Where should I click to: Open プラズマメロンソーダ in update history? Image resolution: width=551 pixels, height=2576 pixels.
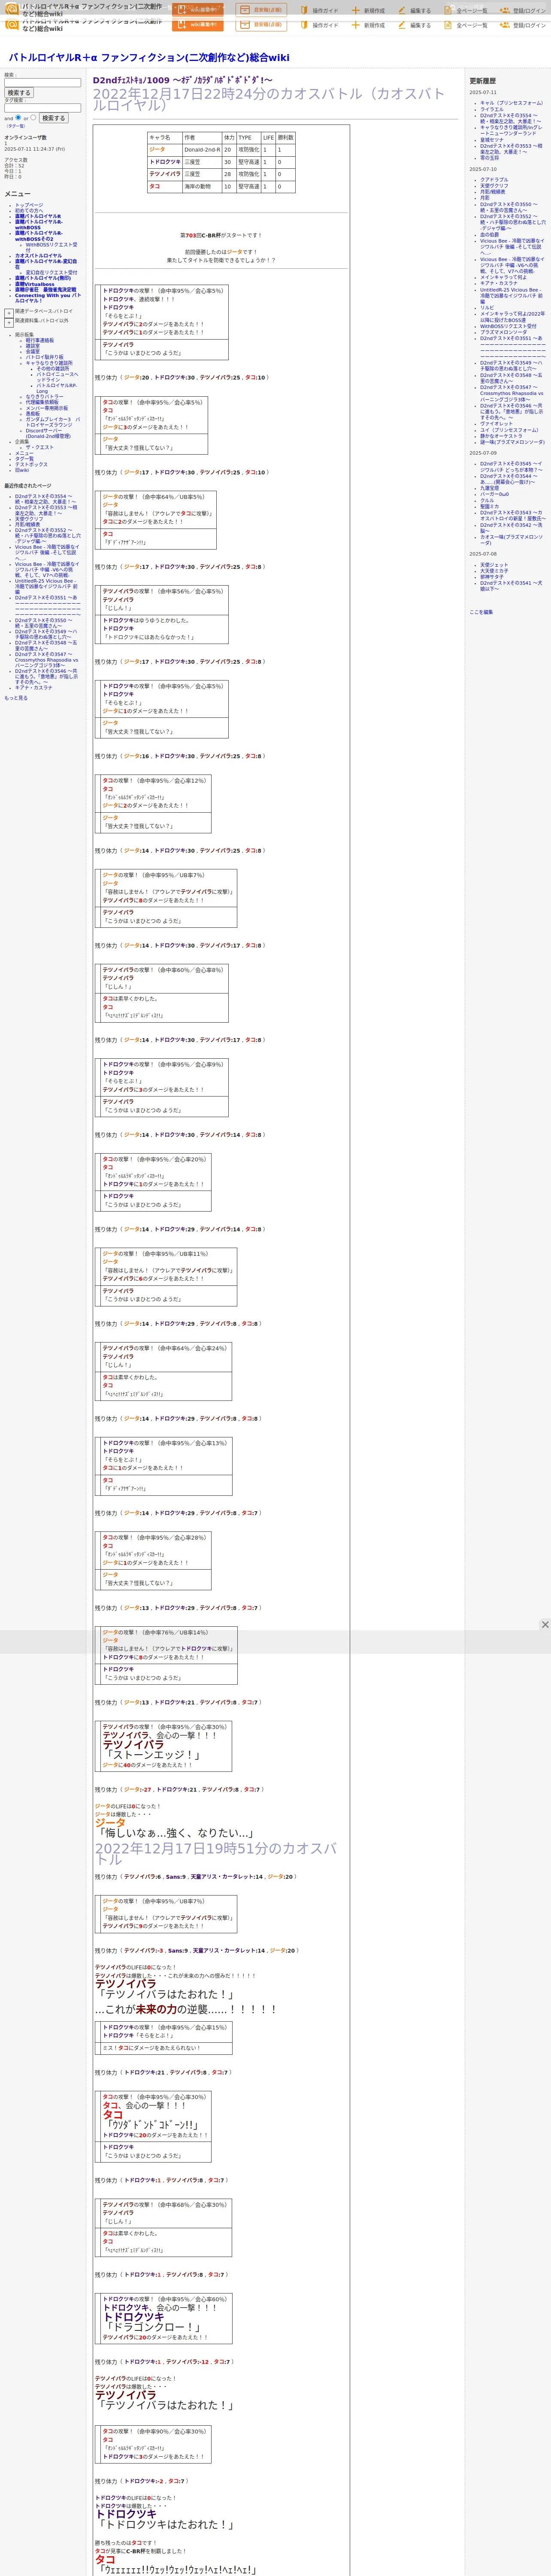pyautogui.click(x=503, y=332)
